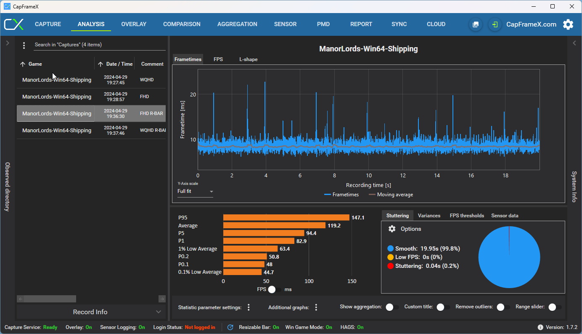582x334 pixels.
Task: Open Statistic parameter settings three-dot menu
Action: [249, 307]
